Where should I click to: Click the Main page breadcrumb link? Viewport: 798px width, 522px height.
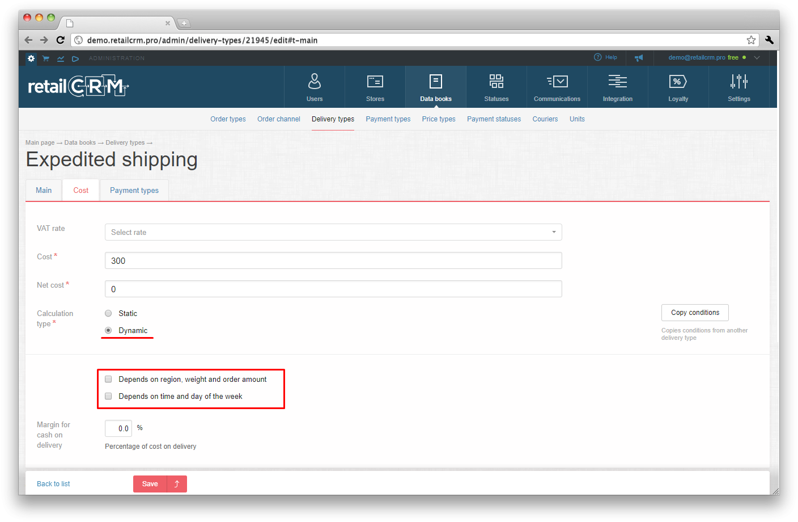point(40,142)
